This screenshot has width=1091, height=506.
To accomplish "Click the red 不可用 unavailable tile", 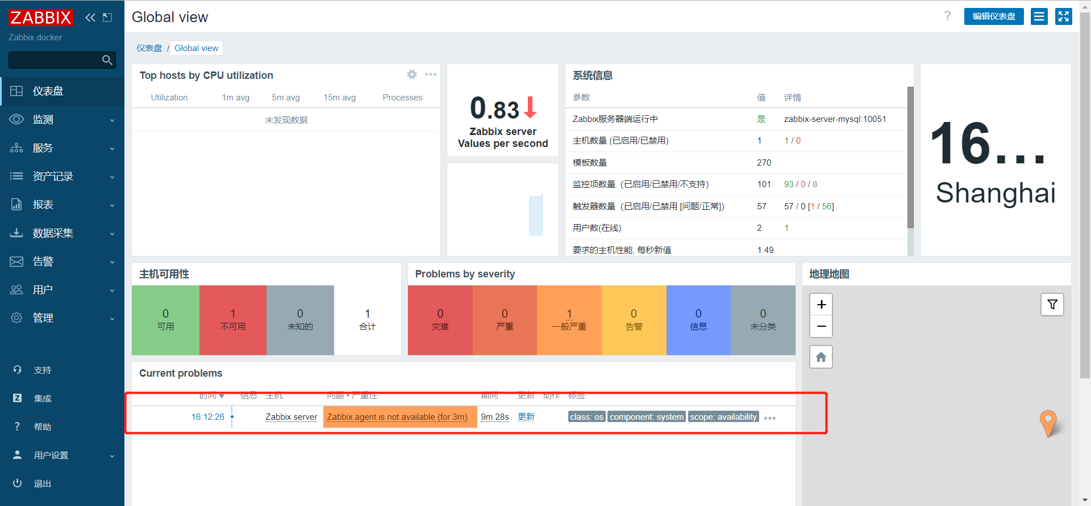I will (233, 320).
